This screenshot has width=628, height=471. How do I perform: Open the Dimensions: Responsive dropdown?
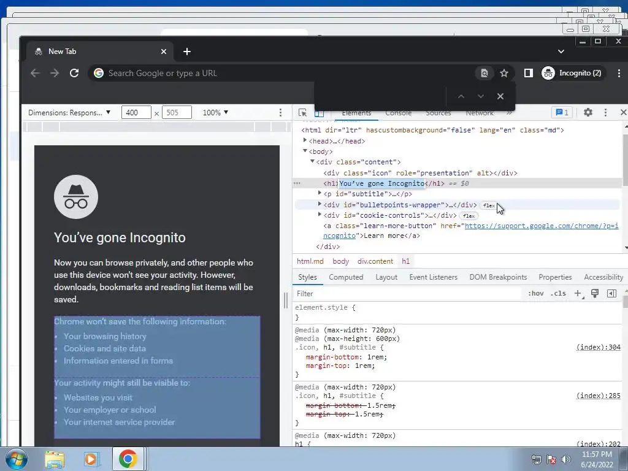(69, 113)
